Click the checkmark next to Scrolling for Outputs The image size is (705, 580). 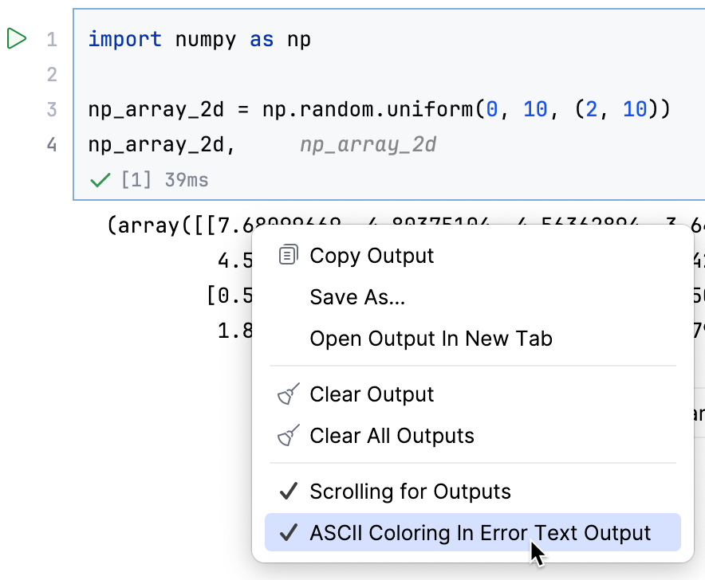pos(288,492)
